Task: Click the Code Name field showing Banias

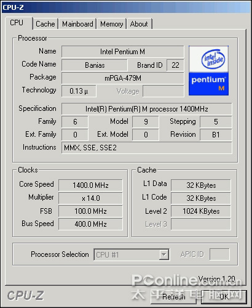Action: click(x=95, y=65)
